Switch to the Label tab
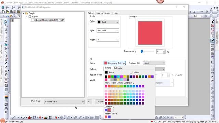Image resolution: width=219 pixels, height=123 pixels. 116,13
